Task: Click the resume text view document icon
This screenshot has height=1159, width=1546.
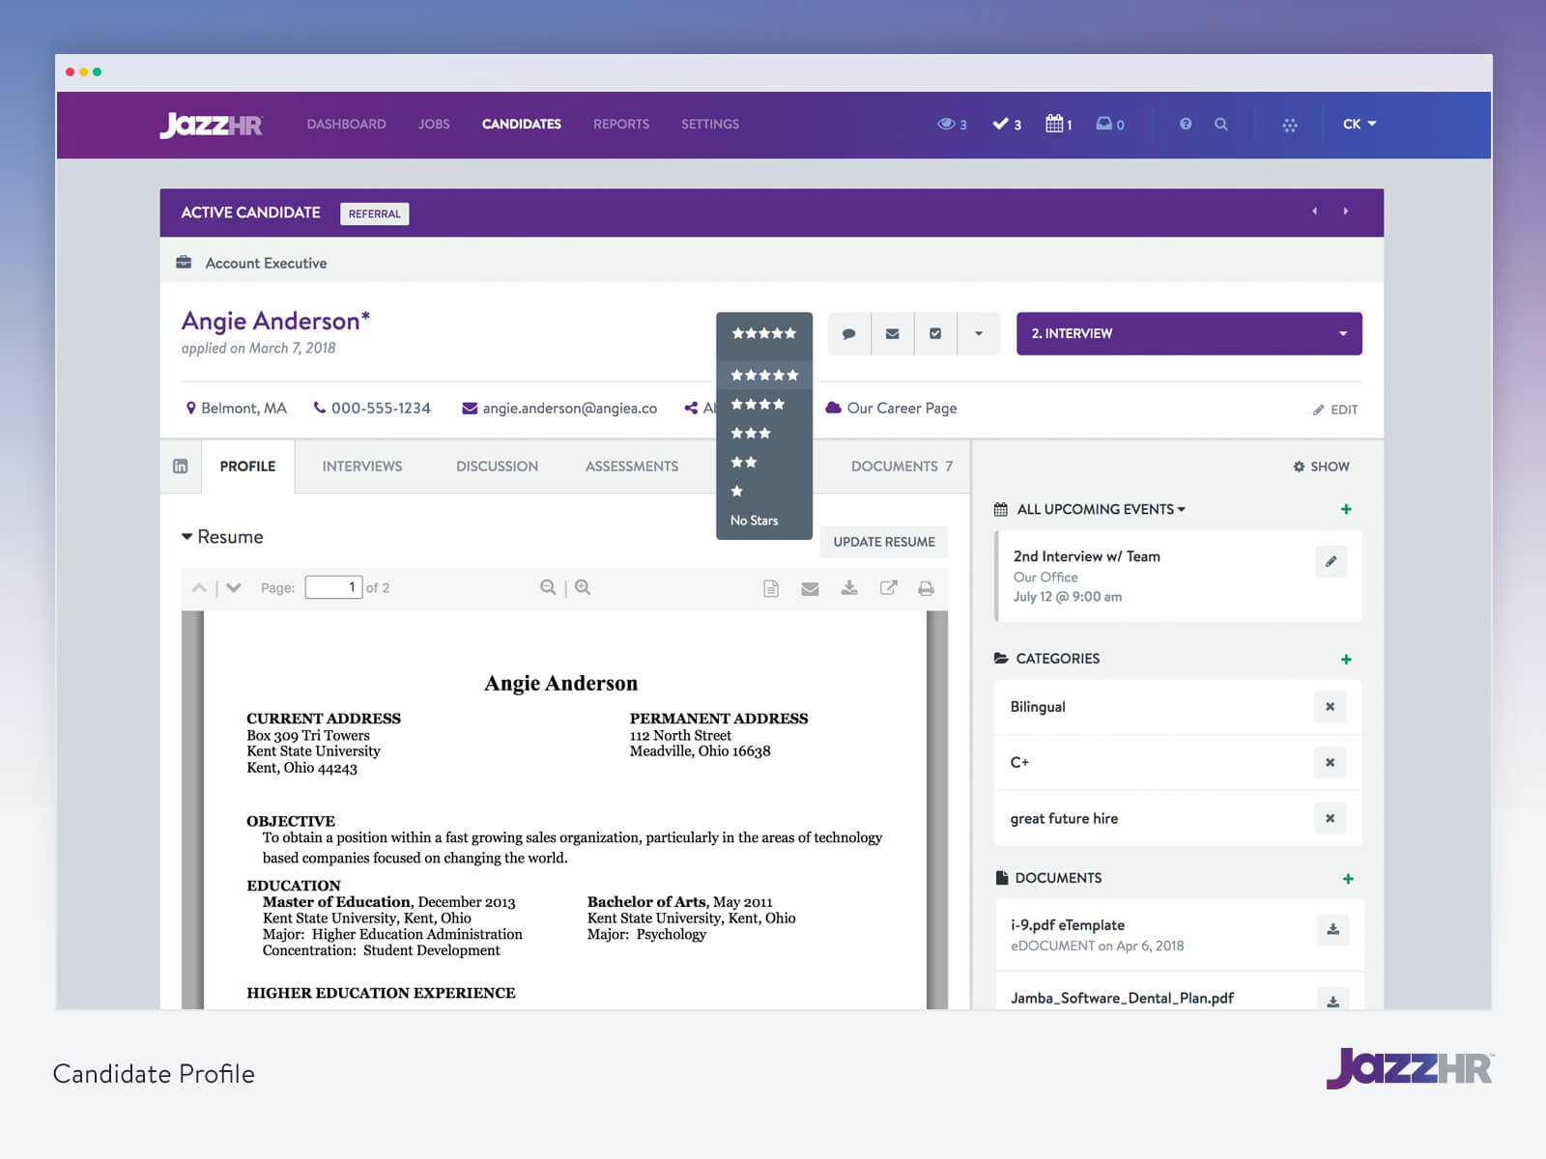Action: pyautogui.click(x=771, y=588)
